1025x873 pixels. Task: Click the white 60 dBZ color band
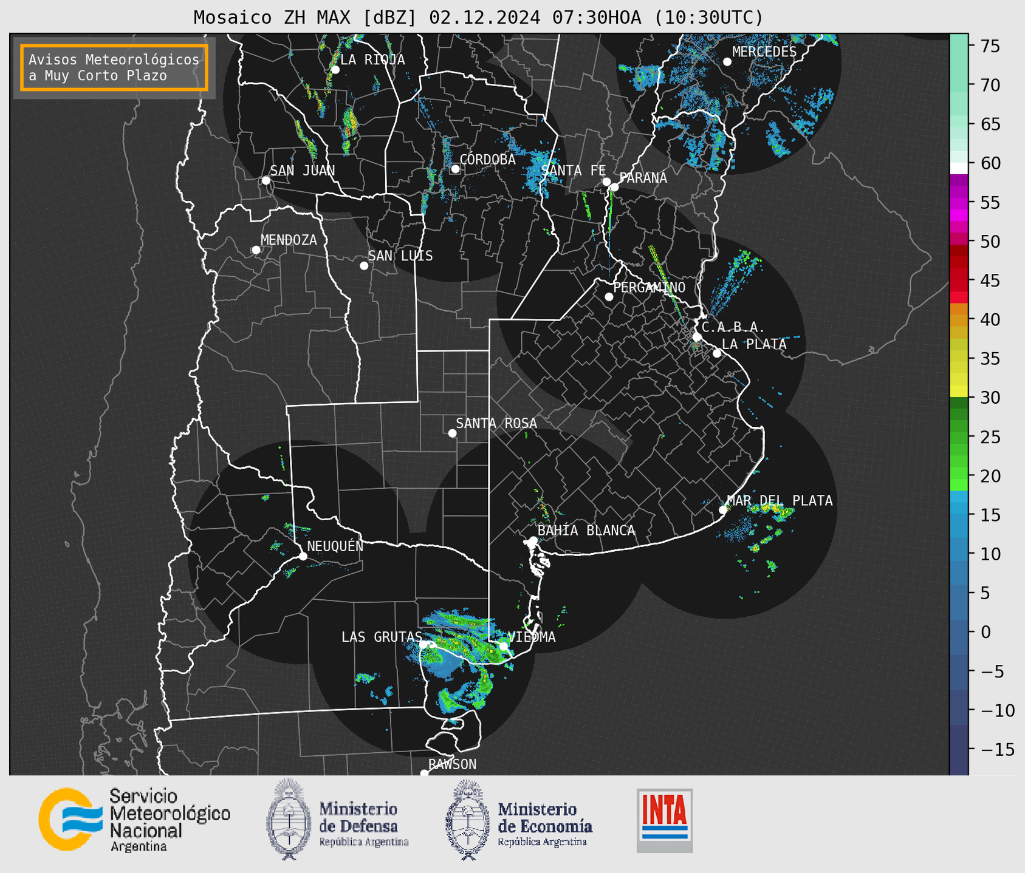coord(959,168)
